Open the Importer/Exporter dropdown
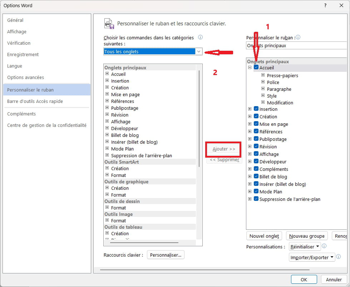This screenshot has height=287, width=350. (312, 257)
